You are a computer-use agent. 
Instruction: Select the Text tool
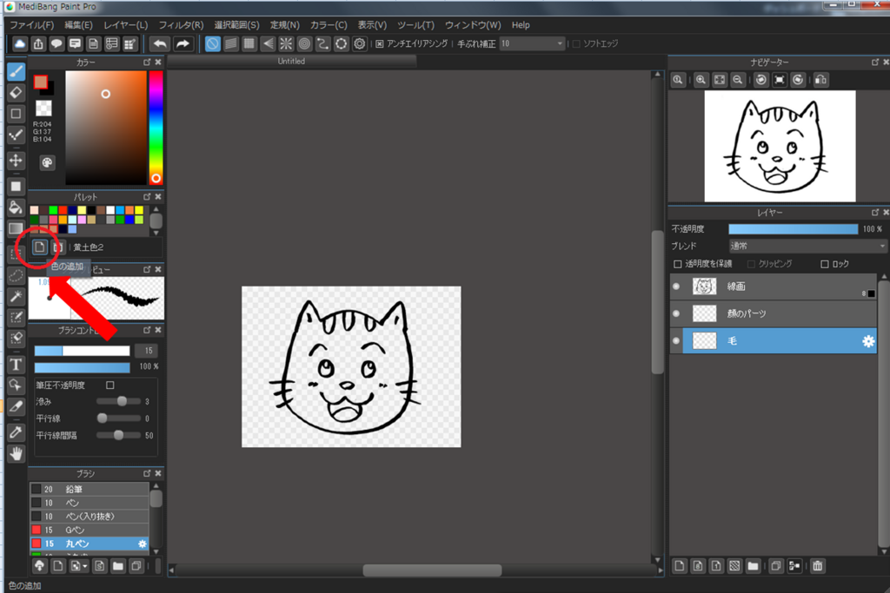point(16,365)
